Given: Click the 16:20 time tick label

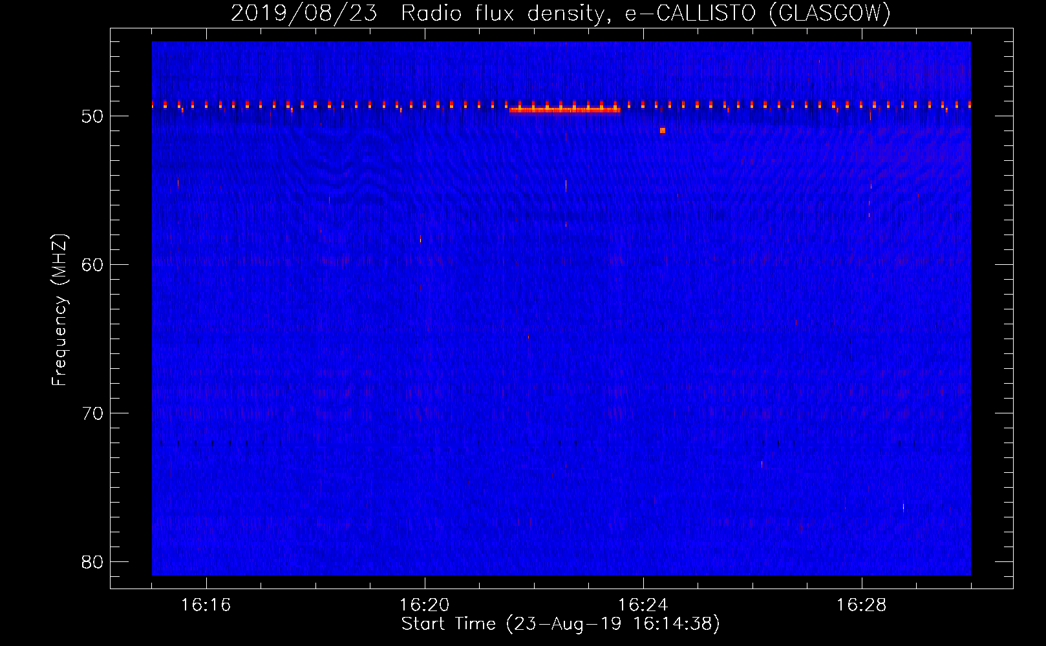Looking at the screenshot, I should 425,605.
